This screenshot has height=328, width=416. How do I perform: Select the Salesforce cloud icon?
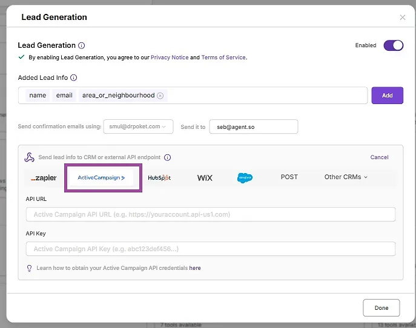[245, 178]
